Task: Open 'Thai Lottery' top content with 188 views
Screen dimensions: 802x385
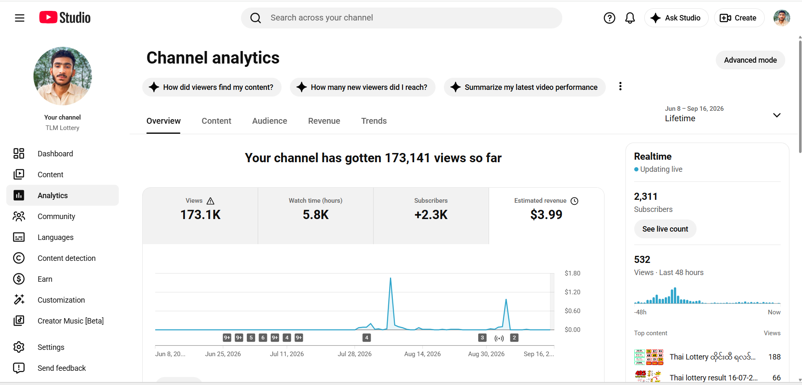Action: point(712,357)
